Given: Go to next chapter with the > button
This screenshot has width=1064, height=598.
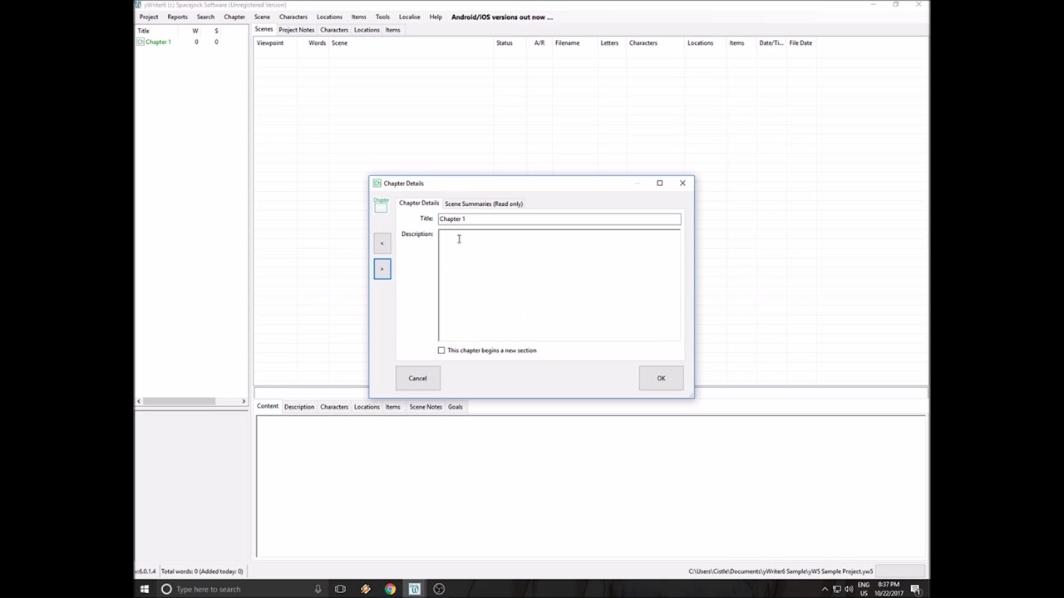Looking at the screenshot, I should (x=382, y=269).
